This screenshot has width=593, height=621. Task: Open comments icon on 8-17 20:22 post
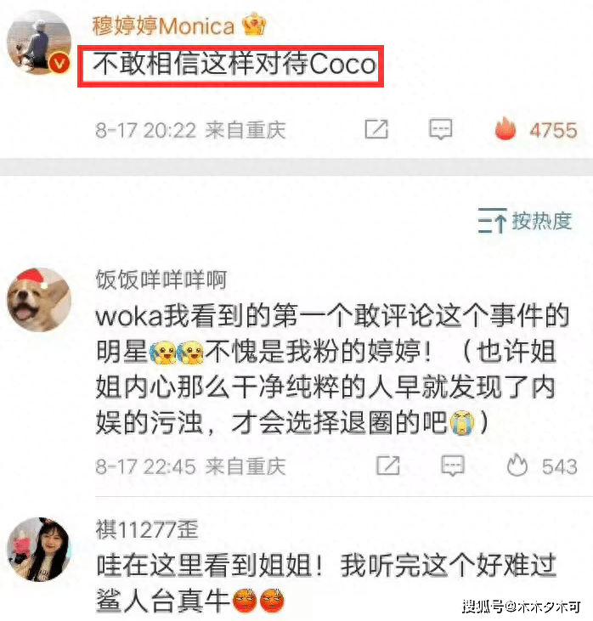click(440, 129)
